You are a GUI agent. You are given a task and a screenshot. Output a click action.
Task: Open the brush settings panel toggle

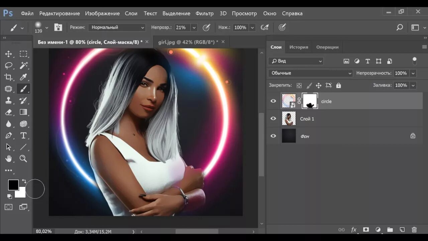[x=58, y=27]
